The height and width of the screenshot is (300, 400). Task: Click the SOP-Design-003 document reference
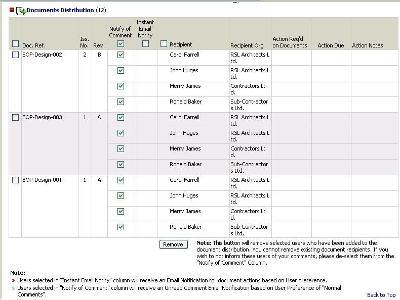pyautogui.click(x=42, y=117)
